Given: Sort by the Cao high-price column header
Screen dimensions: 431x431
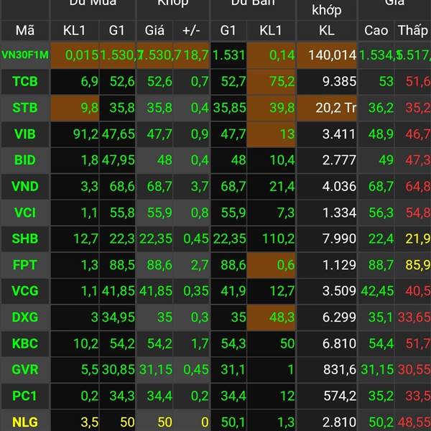Looking at the screenshot, I should [376, 30].
